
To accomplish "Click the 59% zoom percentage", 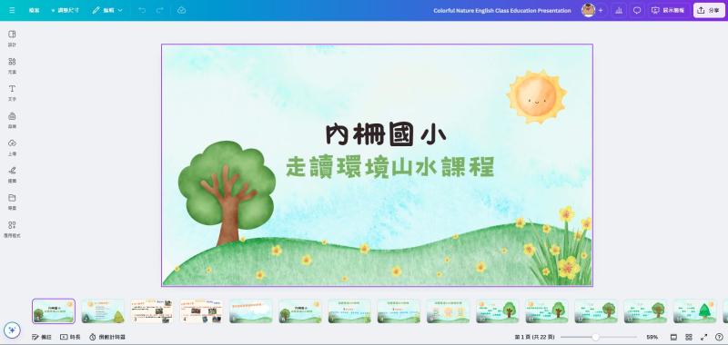I will [x=652, y=337].
